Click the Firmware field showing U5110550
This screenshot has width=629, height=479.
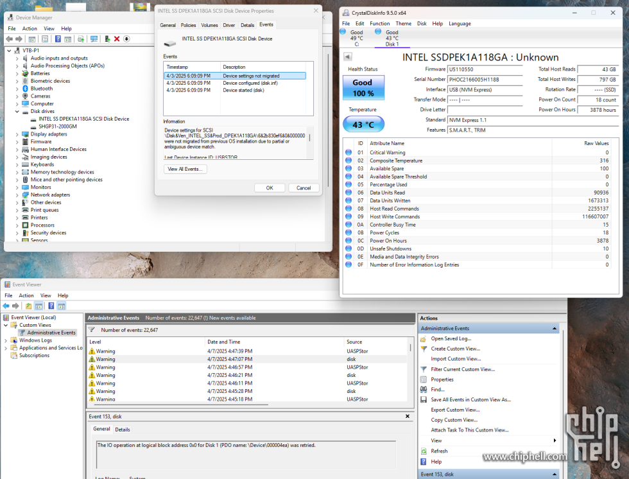(x=485, y=69)
